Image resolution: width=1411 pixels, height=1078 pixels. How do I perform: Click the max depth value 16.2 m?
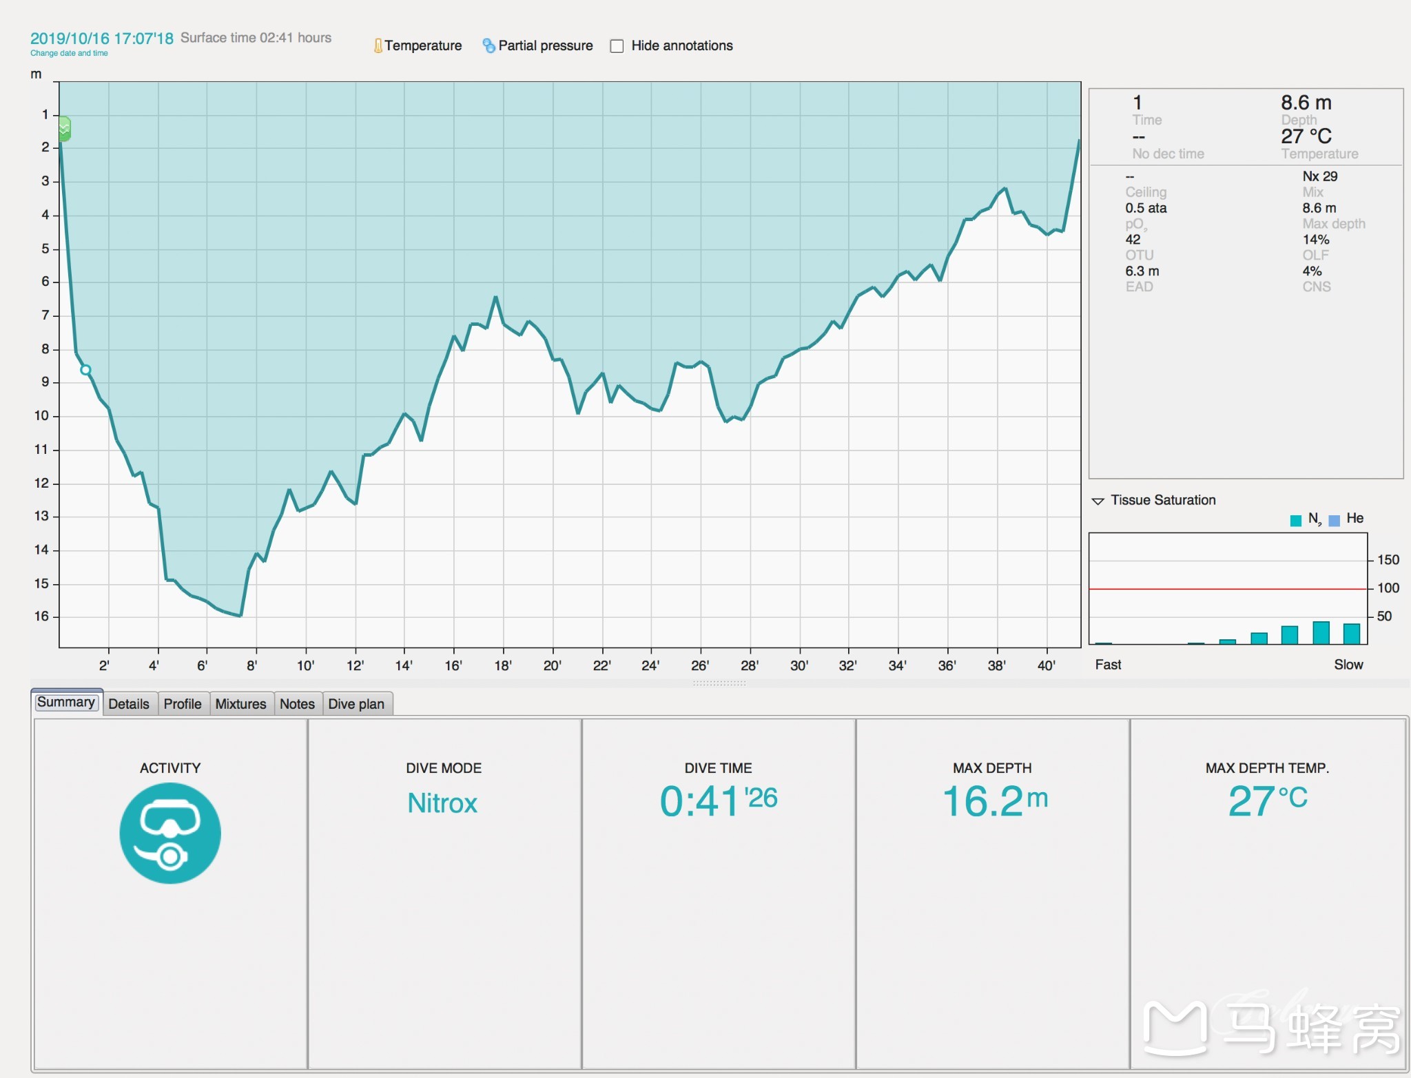pos(995,801)
